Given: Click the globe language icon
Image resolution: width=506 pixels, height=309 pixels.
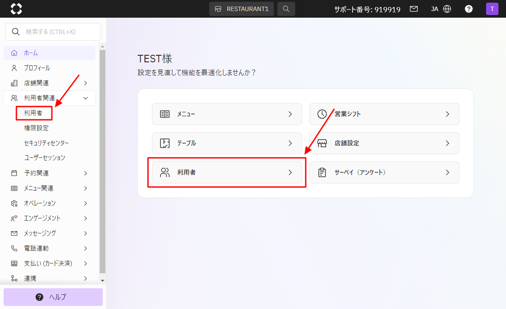Looking at the screenshot, I should (x=447, y=9).
